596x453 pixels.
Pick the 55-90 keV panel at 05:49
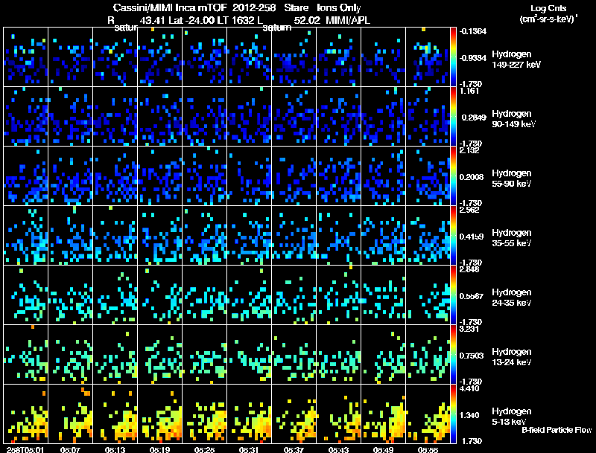tap(383, 176)
